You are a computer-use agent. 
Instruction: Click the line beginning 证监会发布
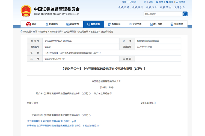click(x=61, y=115)
